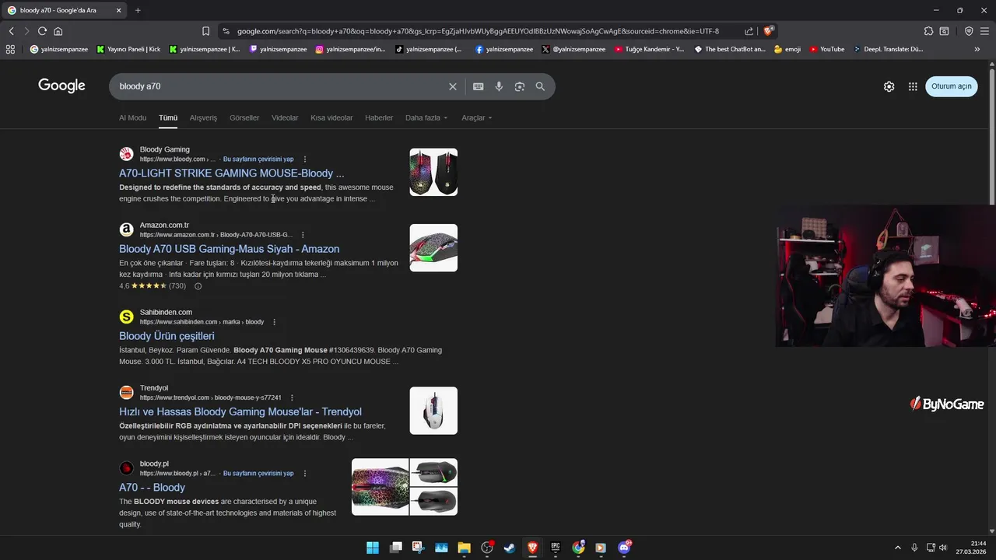Viewport: 996px width, 560px height.
Task: Start voice search with microphone
Action: (499, 86)
